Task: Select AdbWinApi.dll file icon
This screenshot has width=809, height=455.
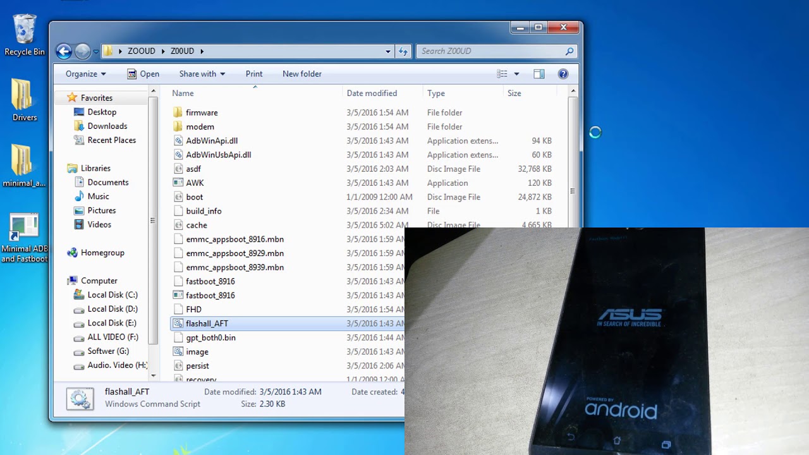Action: pyautogui.click(x=178, y=141)
